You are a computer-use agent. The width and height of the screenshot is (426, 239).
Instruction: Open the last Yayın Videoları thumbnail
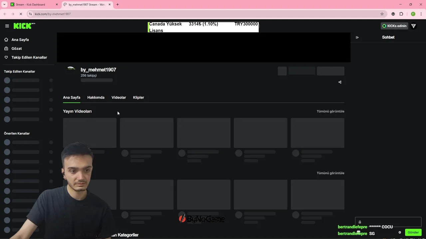(318, 133)
